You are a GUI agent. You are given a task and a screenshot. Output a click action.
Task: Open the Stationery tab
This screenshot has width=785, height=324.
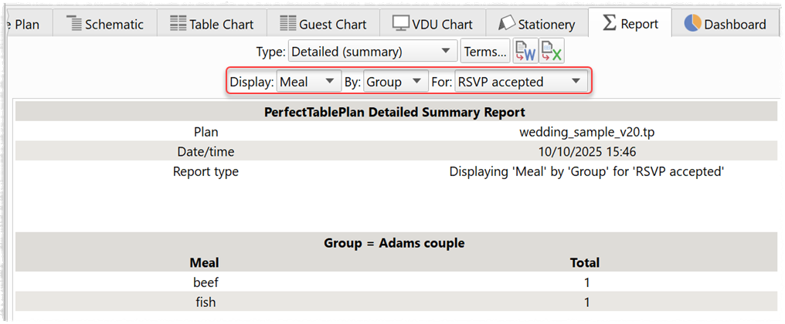[537, 24]
